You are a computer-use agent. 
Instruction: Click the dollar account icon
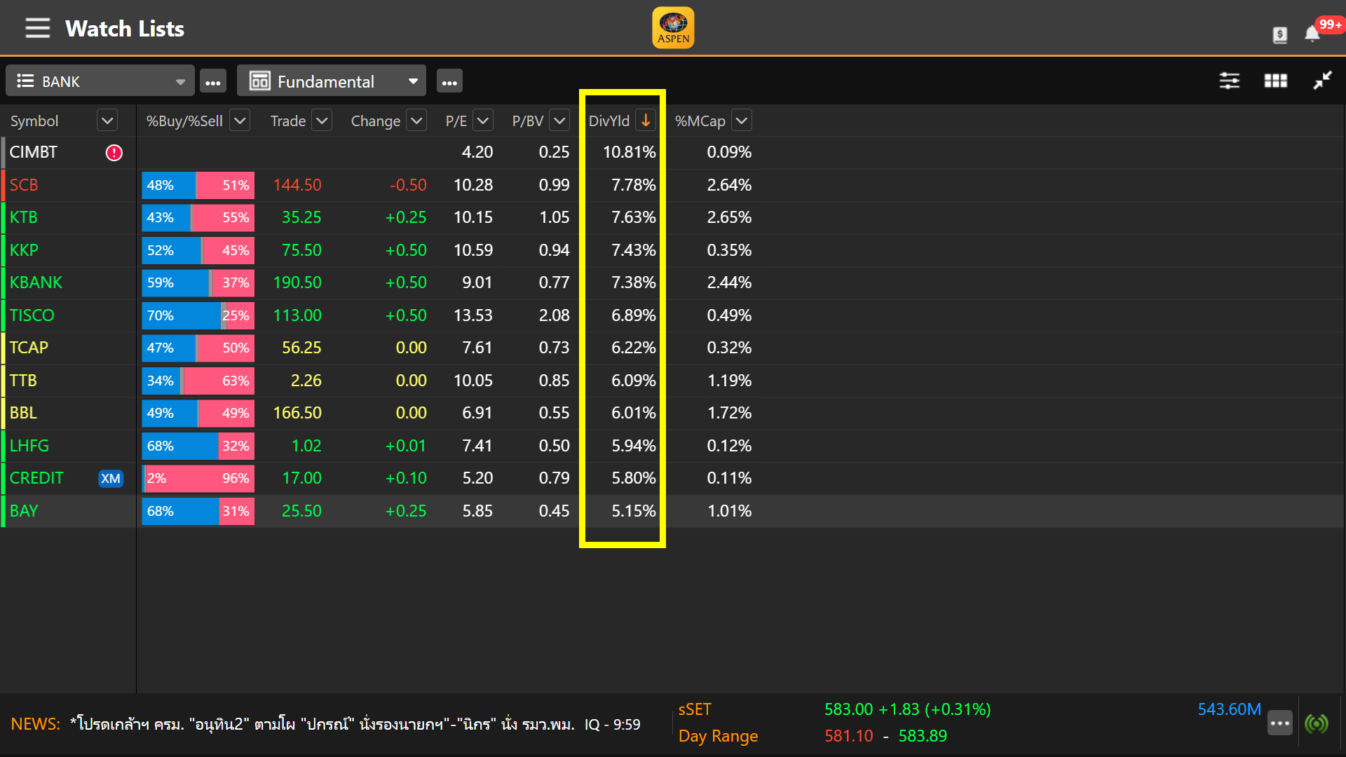click(x=1280, y=34)
